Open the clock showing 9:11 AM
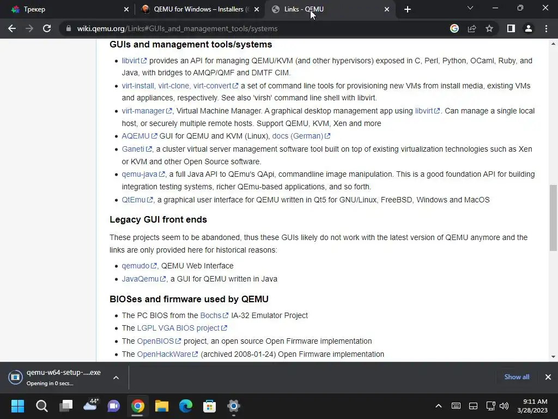558x419 pixels. 532,406
